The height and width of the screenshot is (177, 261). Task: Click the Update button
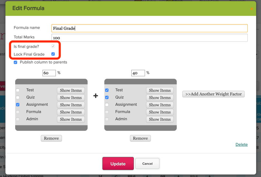[118, 164]
